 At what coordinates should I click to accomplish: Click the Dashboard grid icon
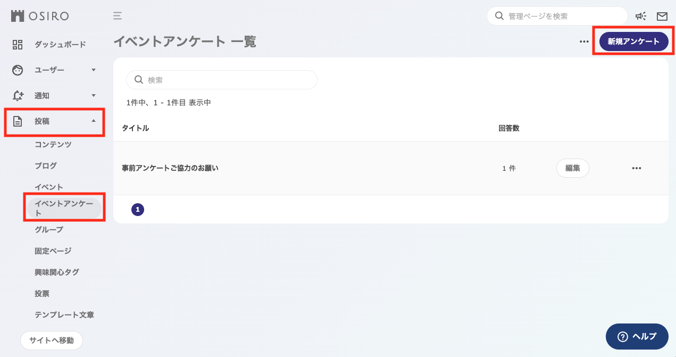pos(18,45)
